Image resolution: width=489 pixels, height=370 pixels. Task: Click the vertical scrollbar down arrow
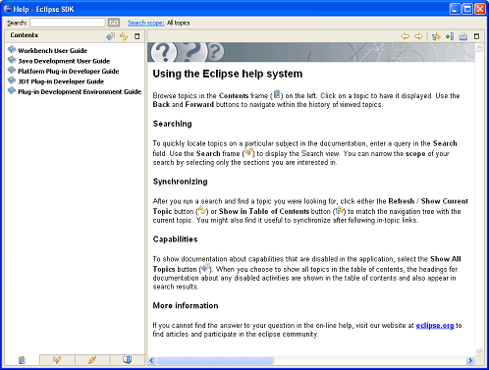(479, 351)
